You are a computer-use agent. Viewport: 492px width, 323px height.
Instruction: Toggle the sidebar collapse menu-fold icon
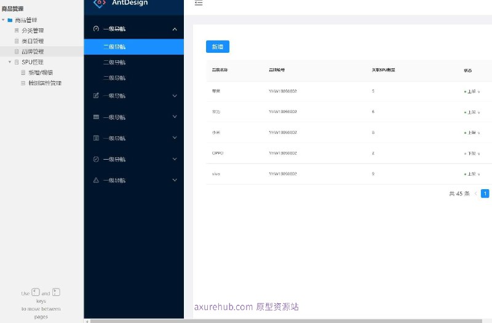tap(199, 3)
